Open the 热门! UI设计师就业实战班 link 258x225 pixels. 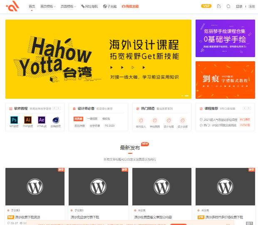click(x=220, y=125)
